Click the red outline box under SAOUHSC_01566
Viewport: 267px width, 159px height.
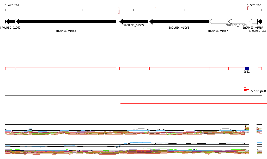click(179, 69)
